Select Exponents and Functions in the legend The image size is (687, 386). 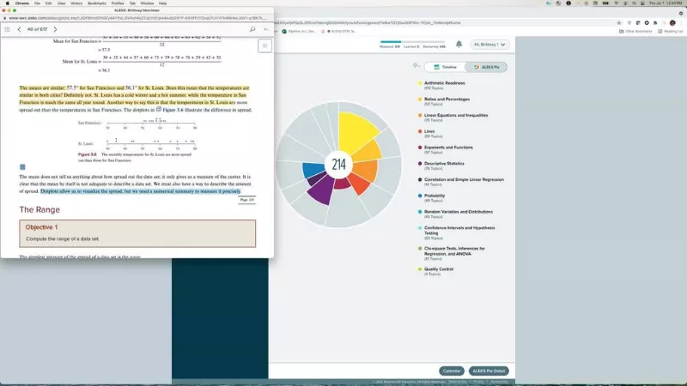coord(448,148)
